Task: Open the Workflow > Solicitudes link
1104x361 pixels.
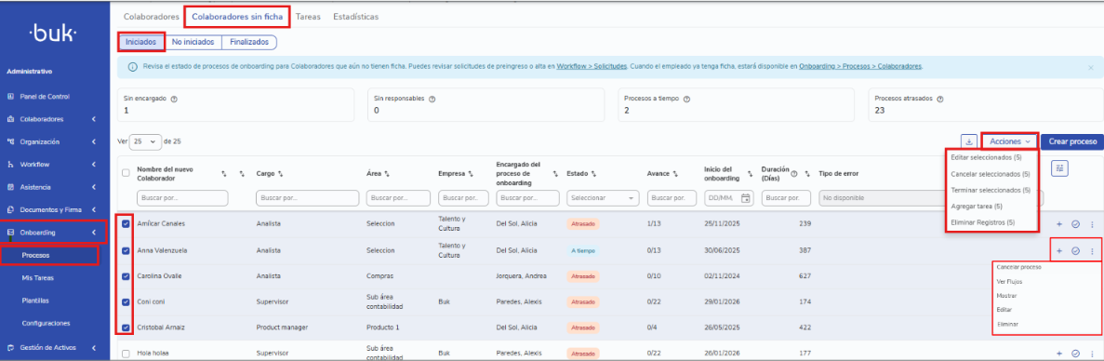Action: [x=592, y=67]
